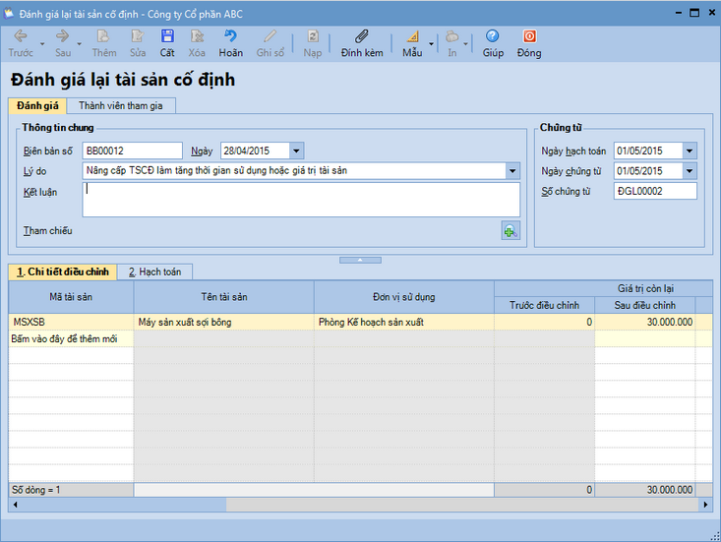The height and width of the screenshot is (542, 721).
Task: Click the 'Số dòng = 1' footer text
Action: point(35,490)
